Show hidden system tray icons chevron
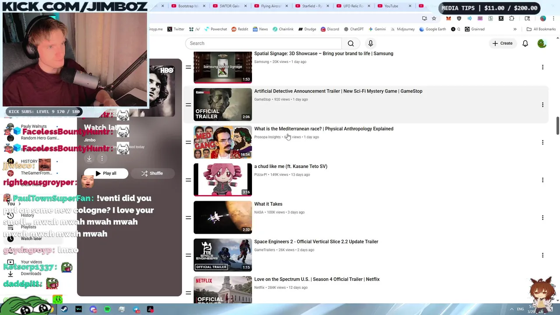 point(511,309)
